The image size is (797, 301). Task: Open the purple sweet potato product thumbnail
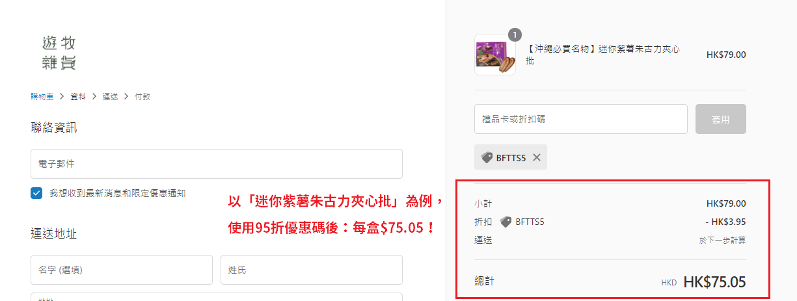(495, 55)
